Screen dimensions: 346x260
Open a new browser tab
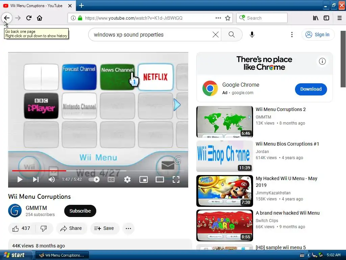click(81, 5)
